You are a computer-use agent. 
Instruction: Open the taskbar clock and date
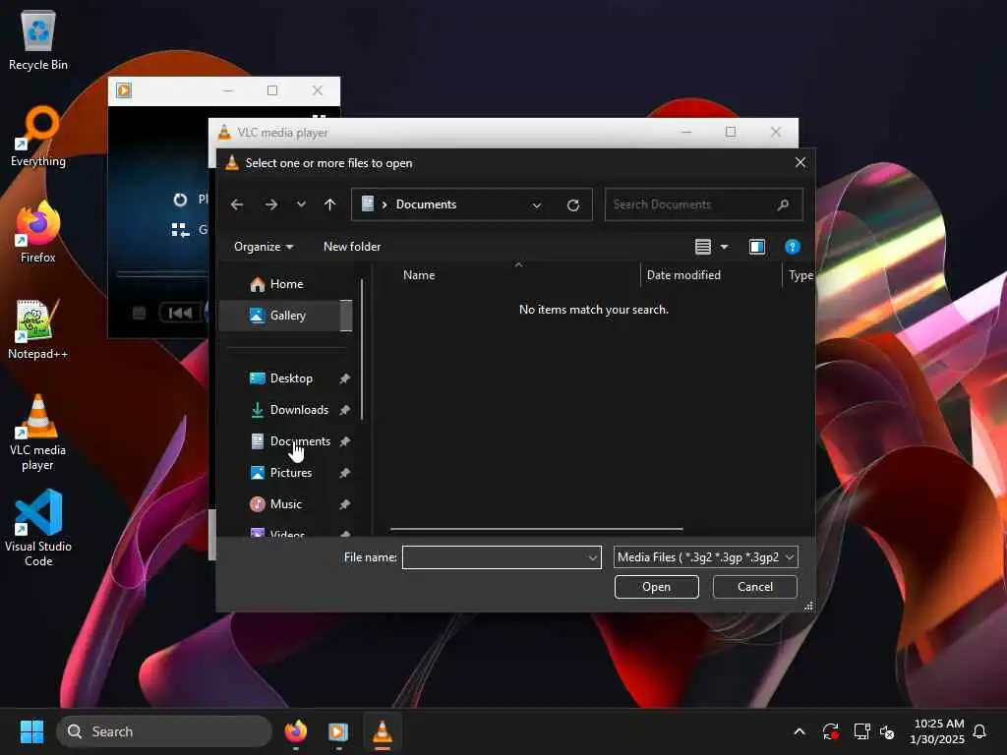(937, 731)
